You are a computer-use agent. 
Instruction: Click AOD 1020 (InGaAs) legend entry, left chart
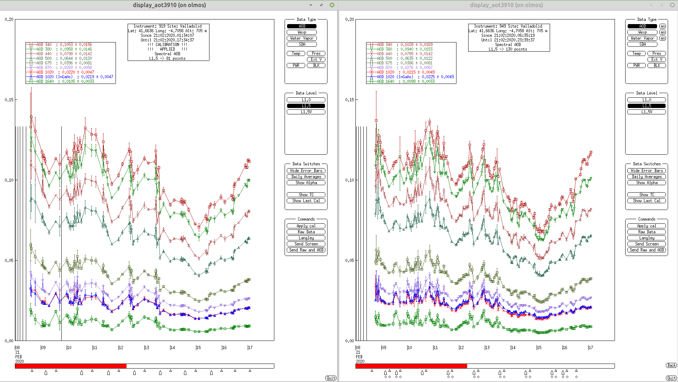pos(71,77)
